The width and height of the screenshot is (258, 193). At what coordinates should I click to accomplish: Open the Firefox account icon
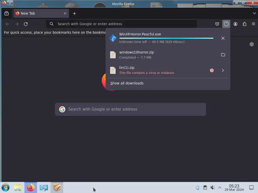coord(236,24)
